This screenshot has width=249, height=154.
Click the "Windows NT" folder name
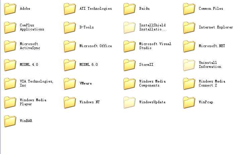tap(89, 102)
